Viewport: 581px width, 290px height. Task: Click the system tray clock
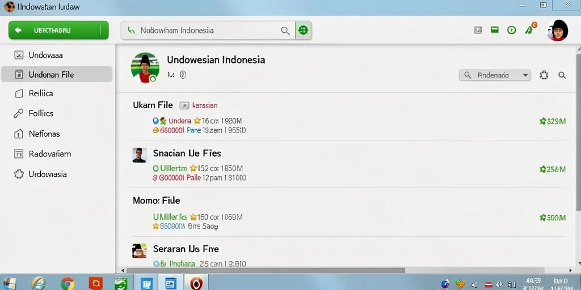click(533, 284)
